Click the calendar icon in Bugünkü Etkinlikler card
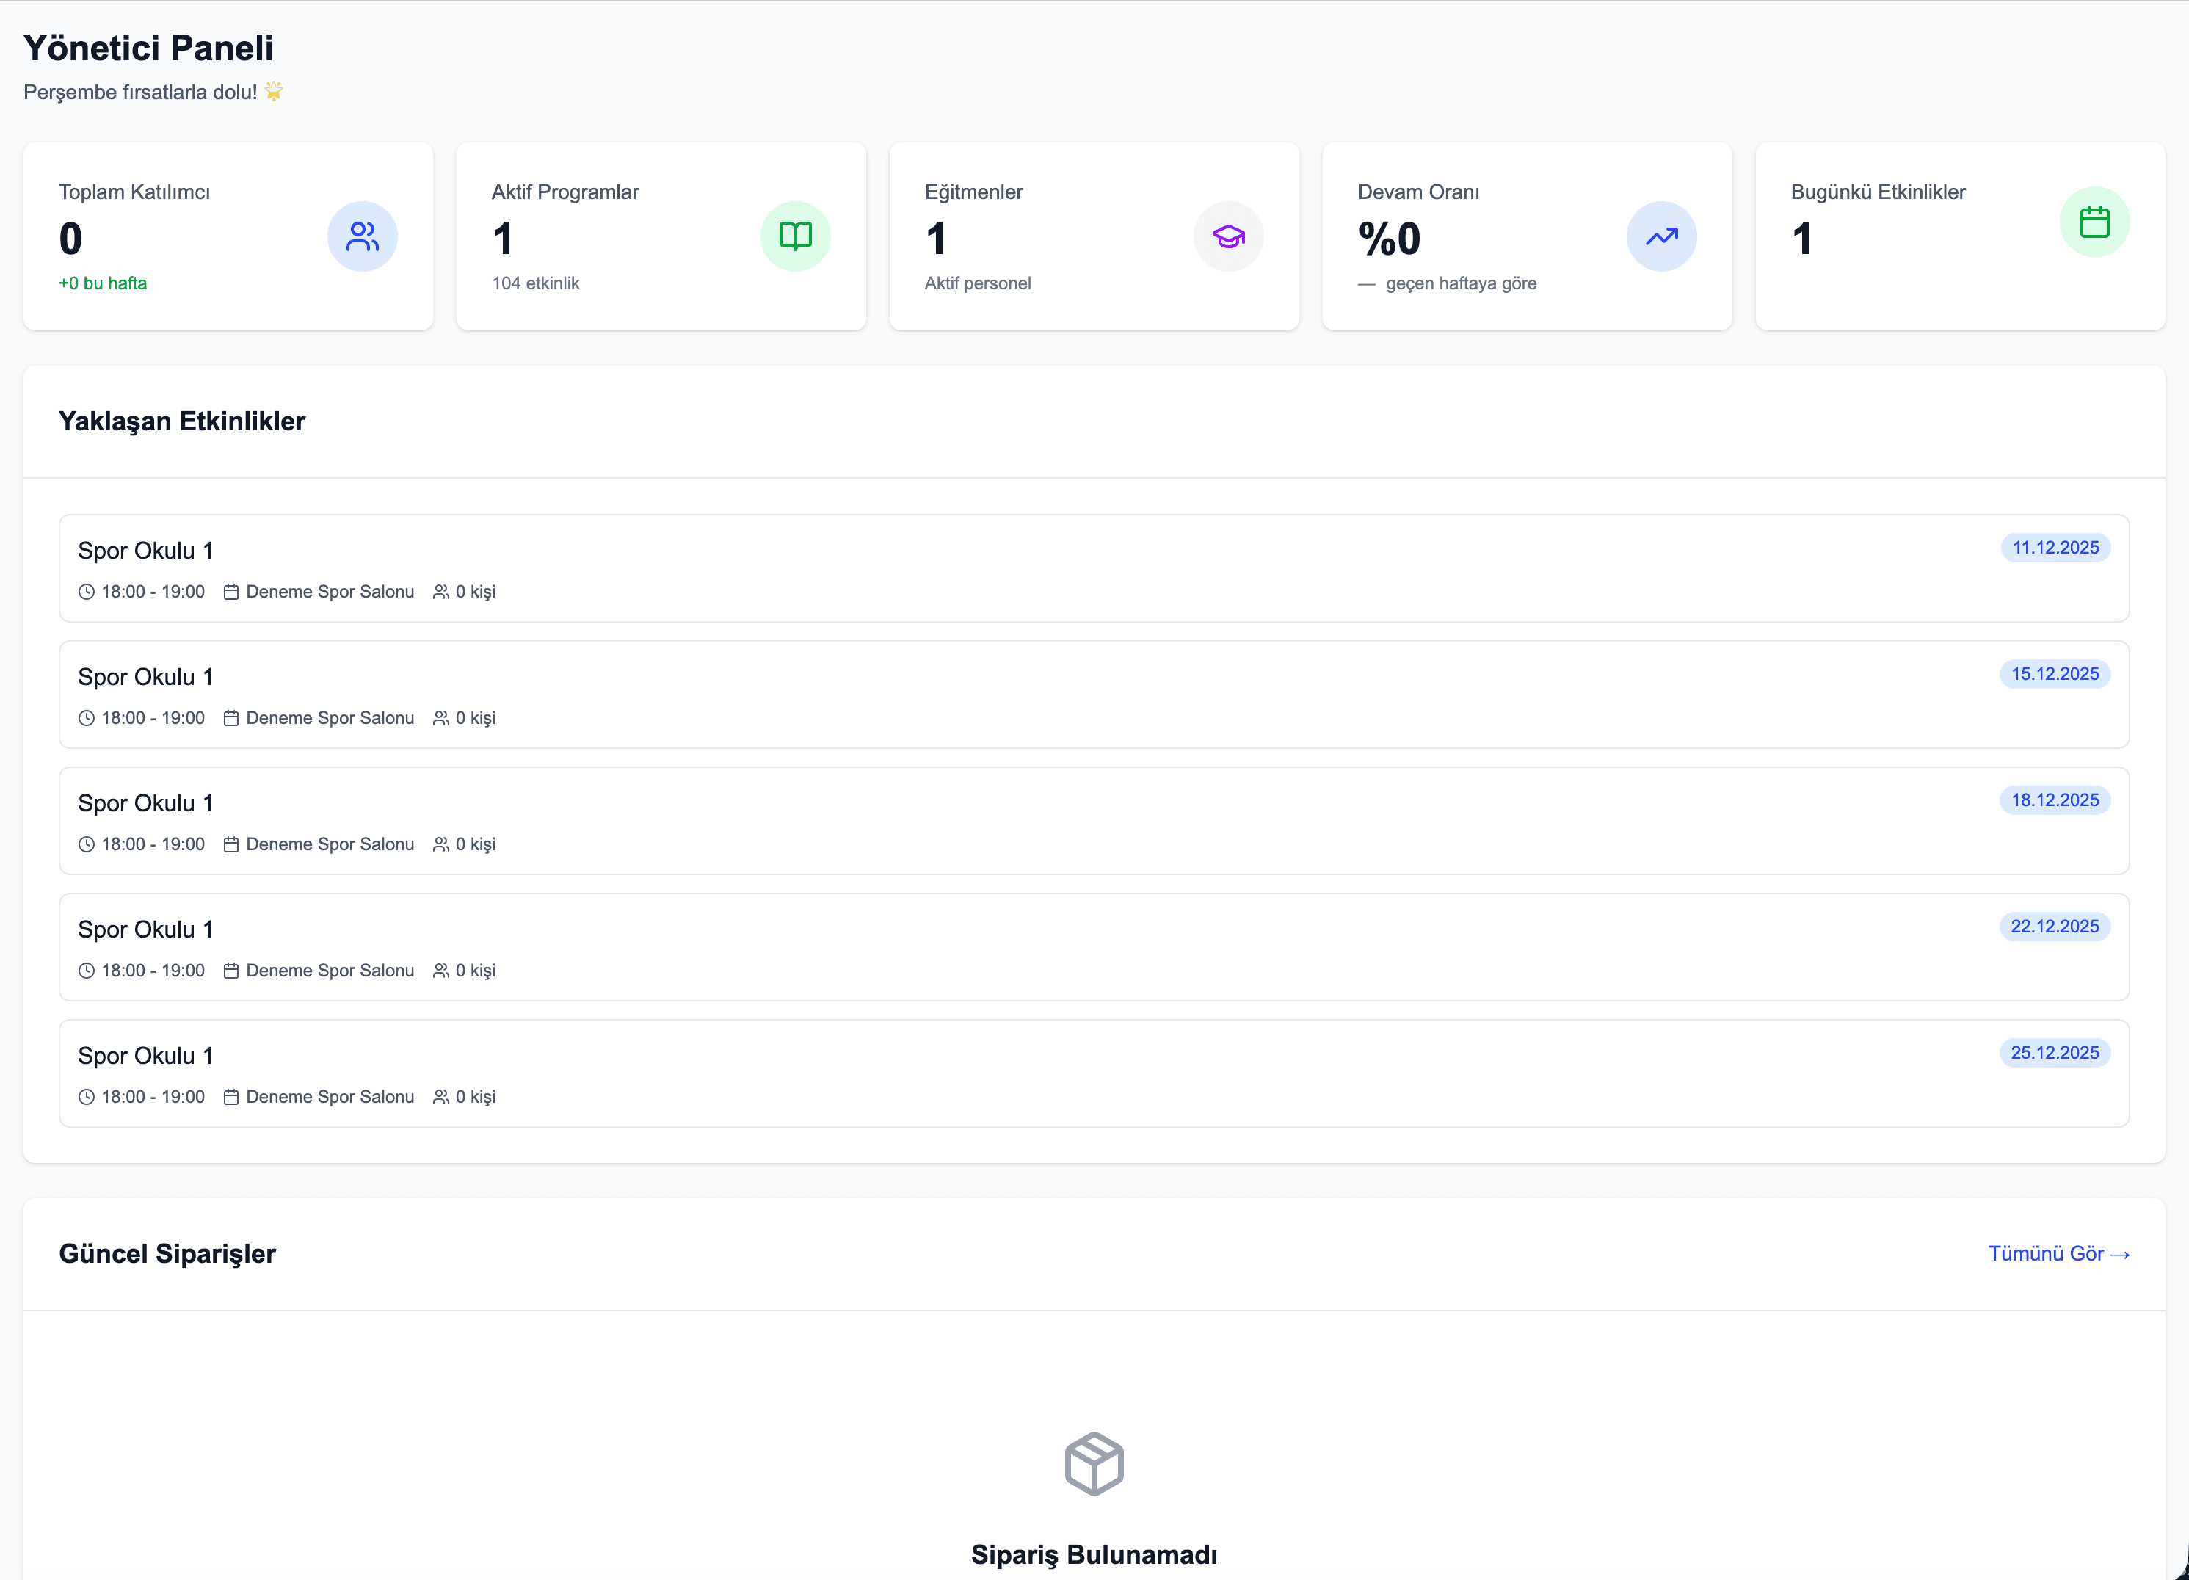 point(2094,222)
